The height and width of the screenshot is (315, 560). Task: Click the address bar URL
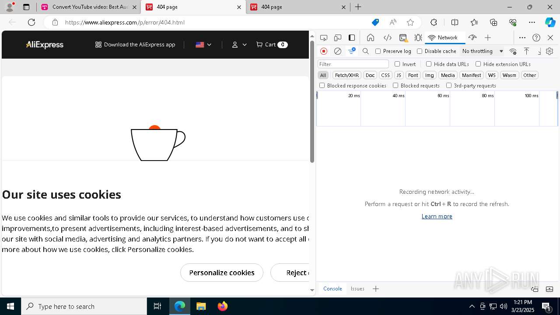click(125, 22)
